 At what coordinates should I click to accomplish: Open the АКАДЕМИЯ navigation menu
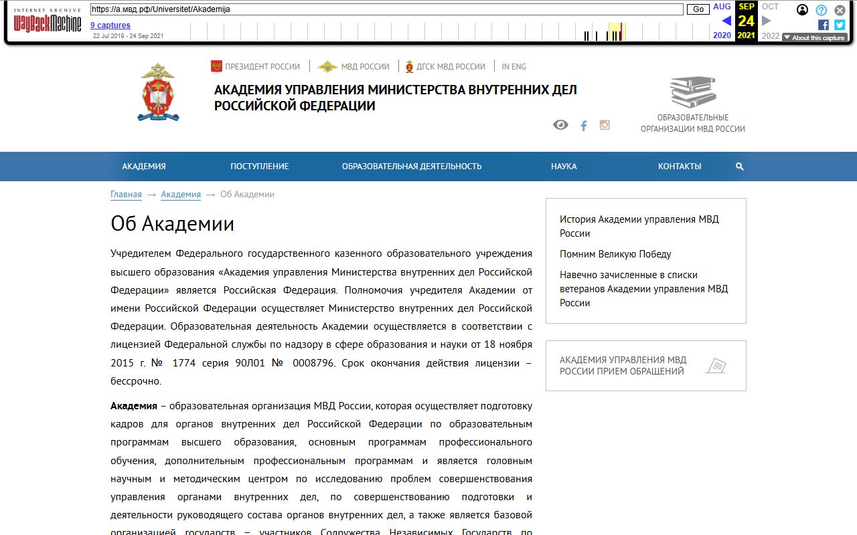coord(144,167)
